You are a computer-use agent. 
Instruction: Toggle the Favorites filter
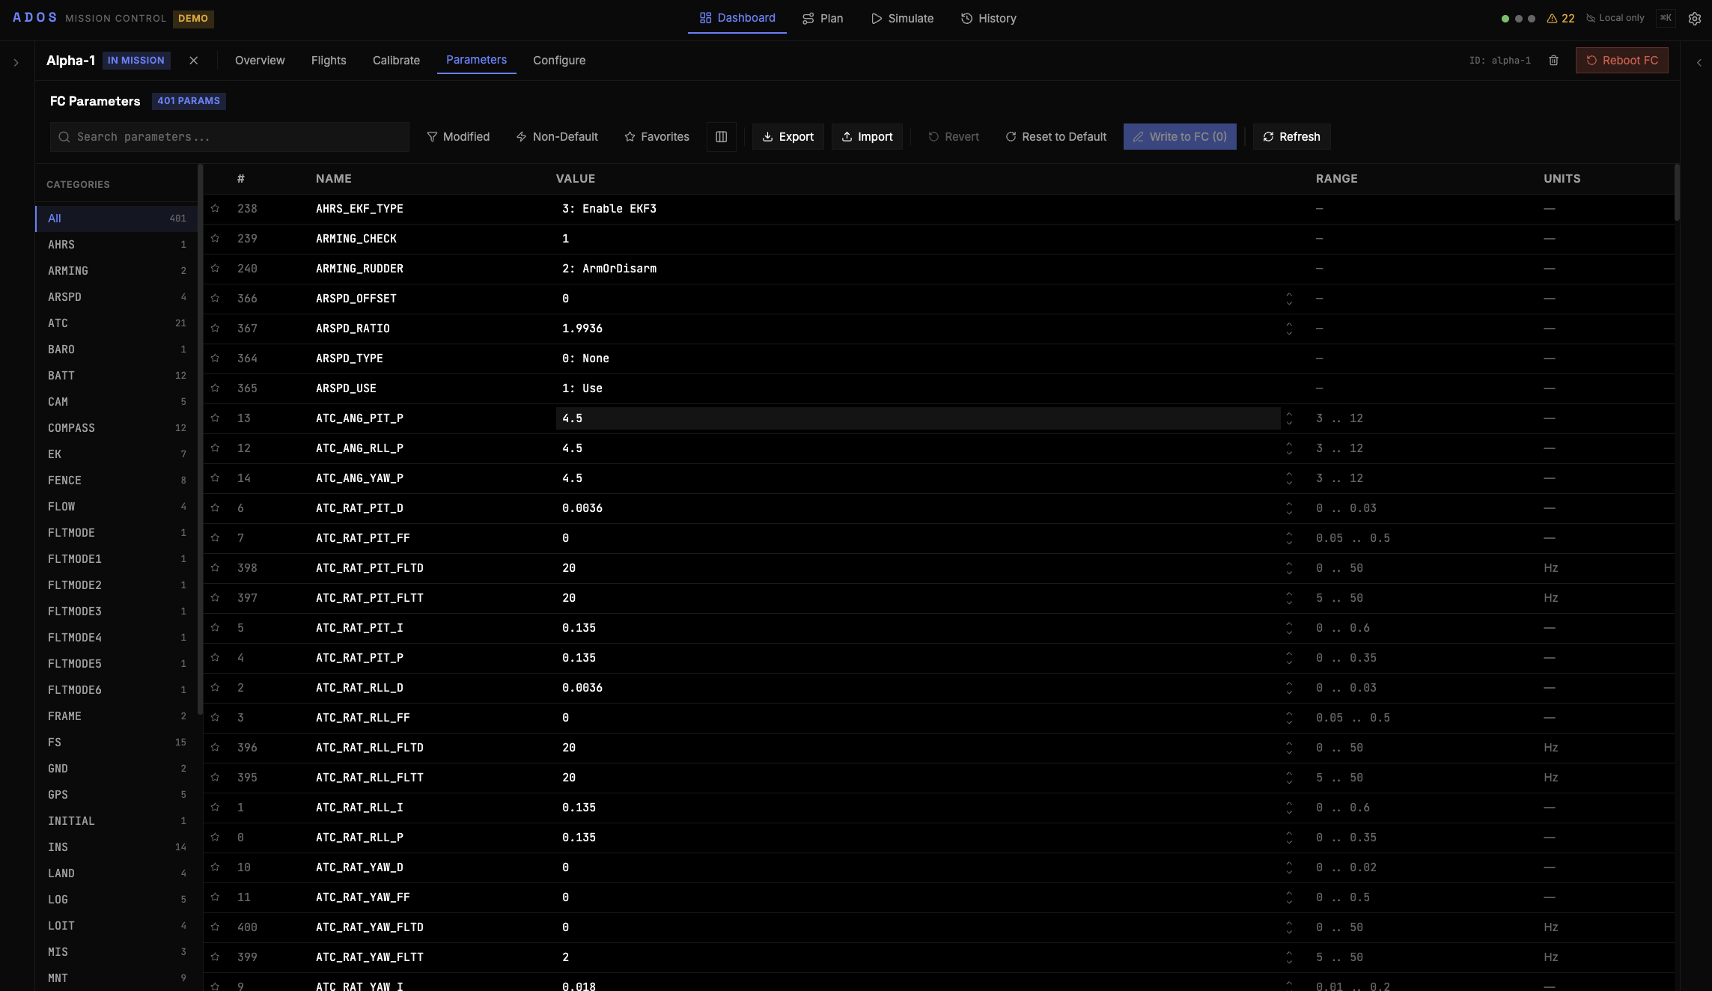coord(657,137)
